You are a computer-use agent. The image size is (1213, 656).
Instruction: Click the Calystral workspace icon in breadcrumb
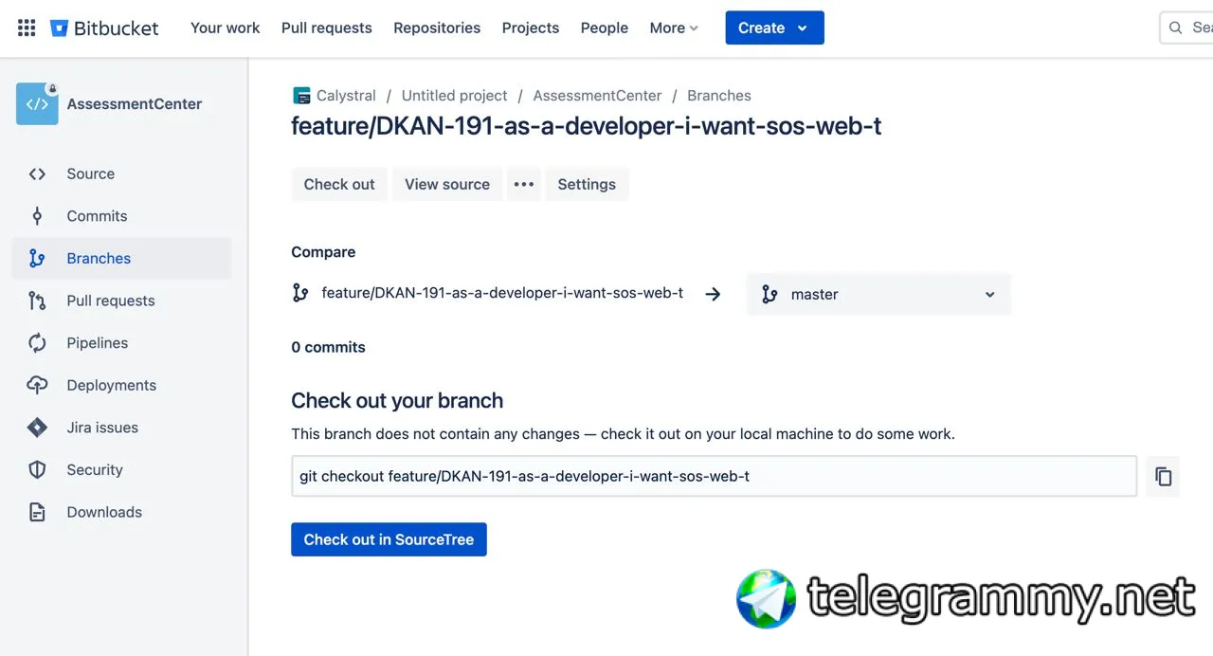point(301,96)
